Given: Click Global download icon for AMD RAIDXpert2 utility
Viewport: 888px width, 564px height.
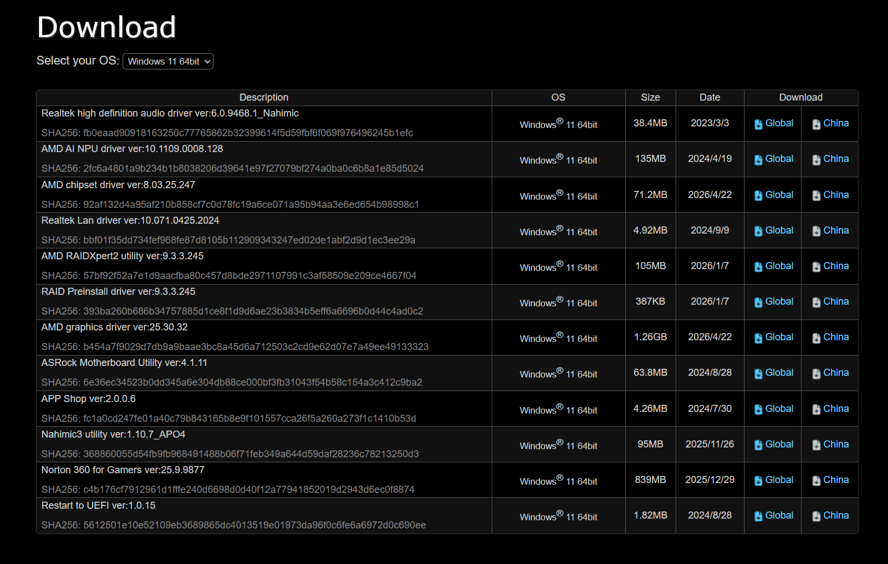Looking at the screenshot, I should click(x=758, y=266).
